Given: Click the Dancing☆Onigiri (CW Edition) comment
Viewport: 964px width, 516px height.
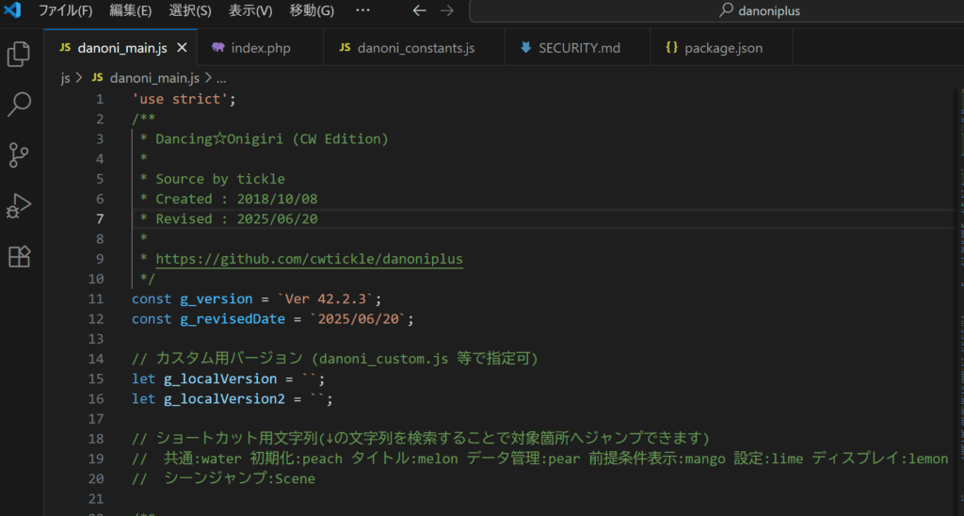Looking at the screenshot, I should coord(272,139).
